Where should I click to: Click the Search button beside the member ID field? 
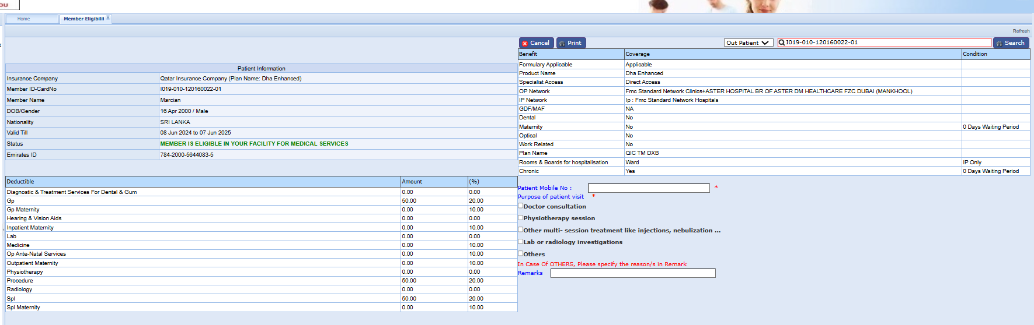click(x=1011, y=43)
